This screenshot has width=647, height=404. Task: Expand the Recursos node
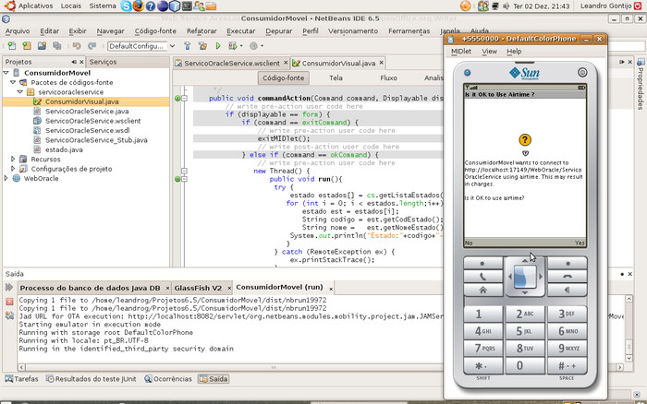pos(13,159)
